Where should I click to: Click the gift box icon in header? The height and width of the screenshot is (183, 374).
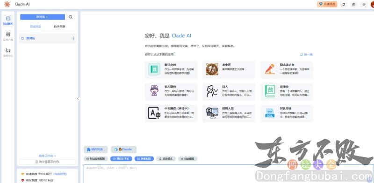click(x=354, y=4)
